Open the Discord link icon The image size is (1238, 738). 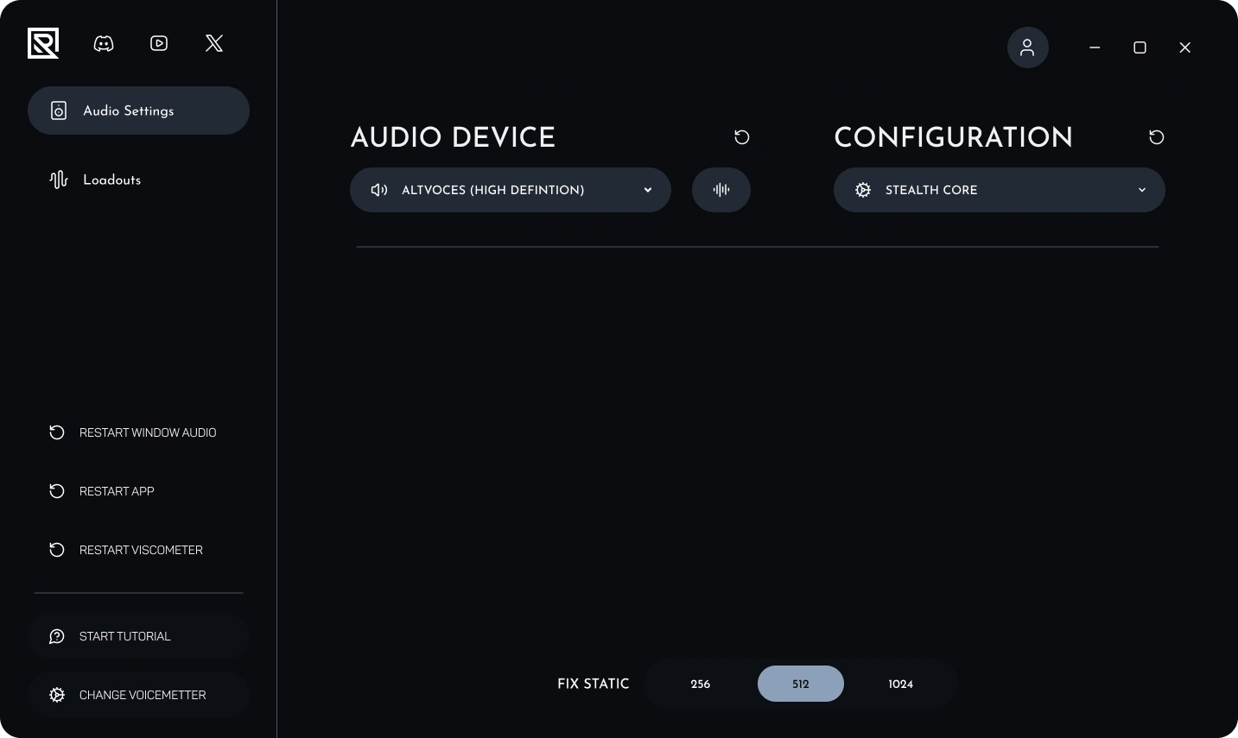pos(104,43)
